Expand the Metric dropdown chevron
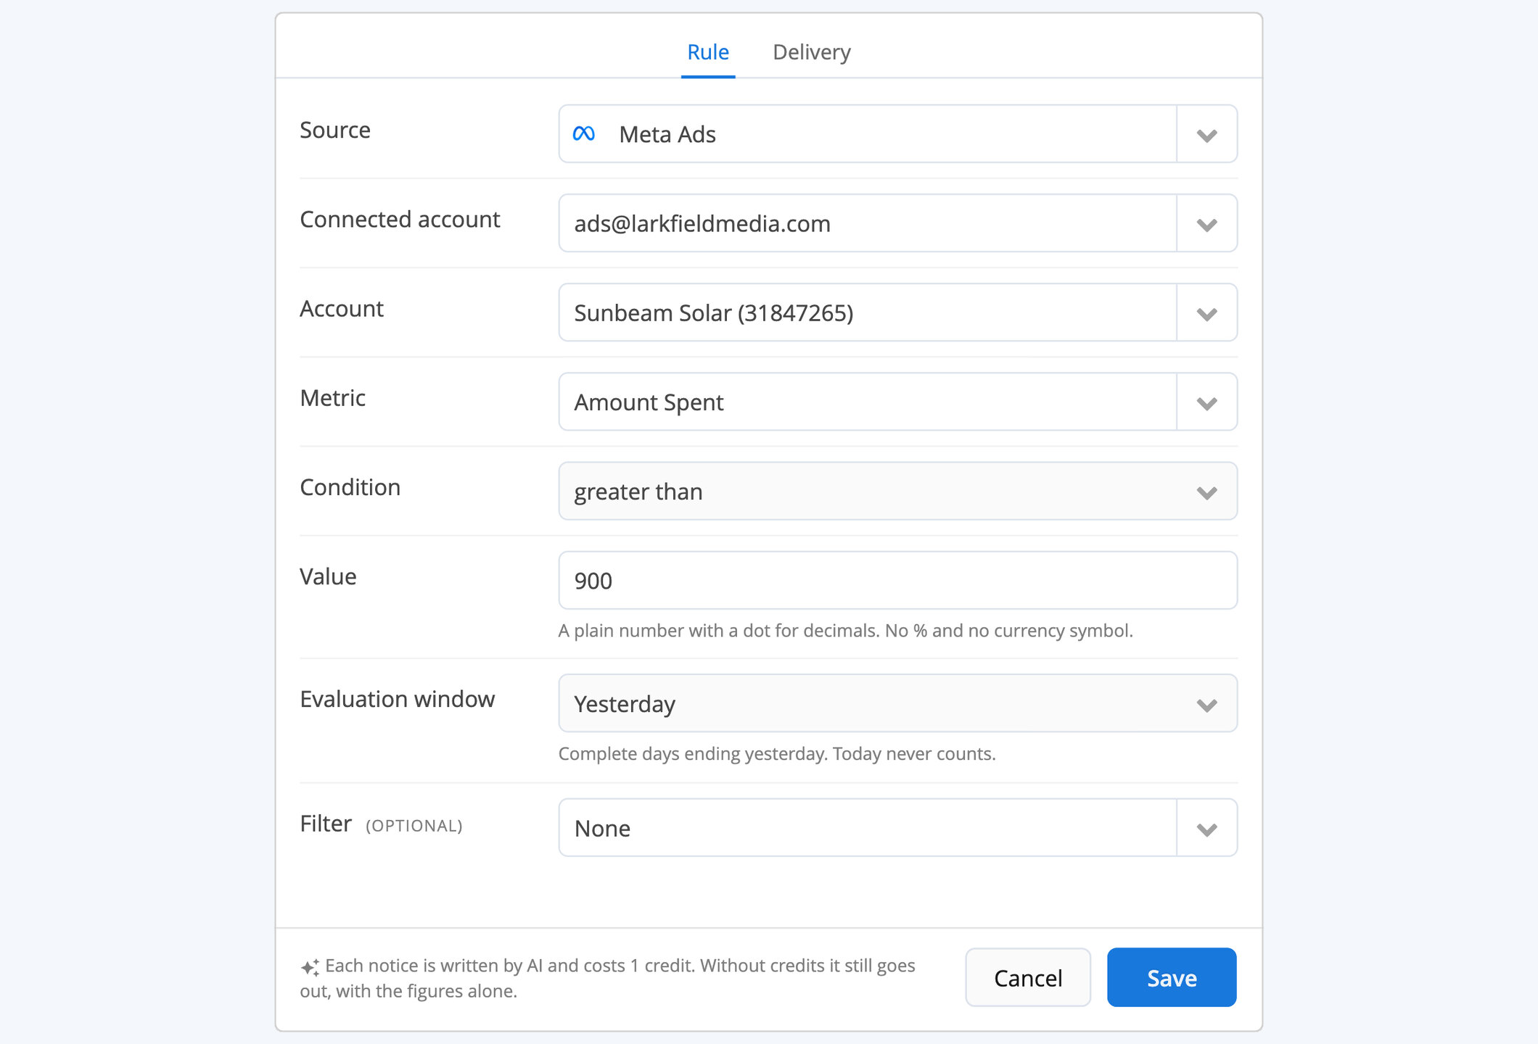This screenshot has height=1044, width=1538. (x=1206, y=402)
